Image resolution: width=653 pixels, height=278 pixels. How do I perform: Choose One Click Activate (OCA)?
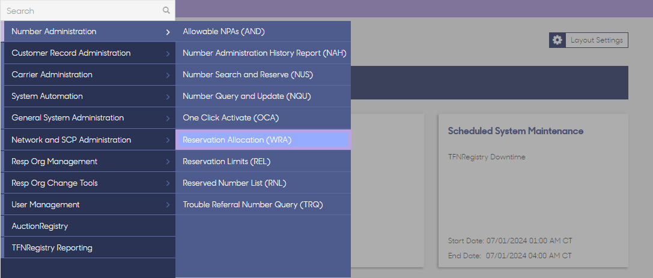(263, 118)
